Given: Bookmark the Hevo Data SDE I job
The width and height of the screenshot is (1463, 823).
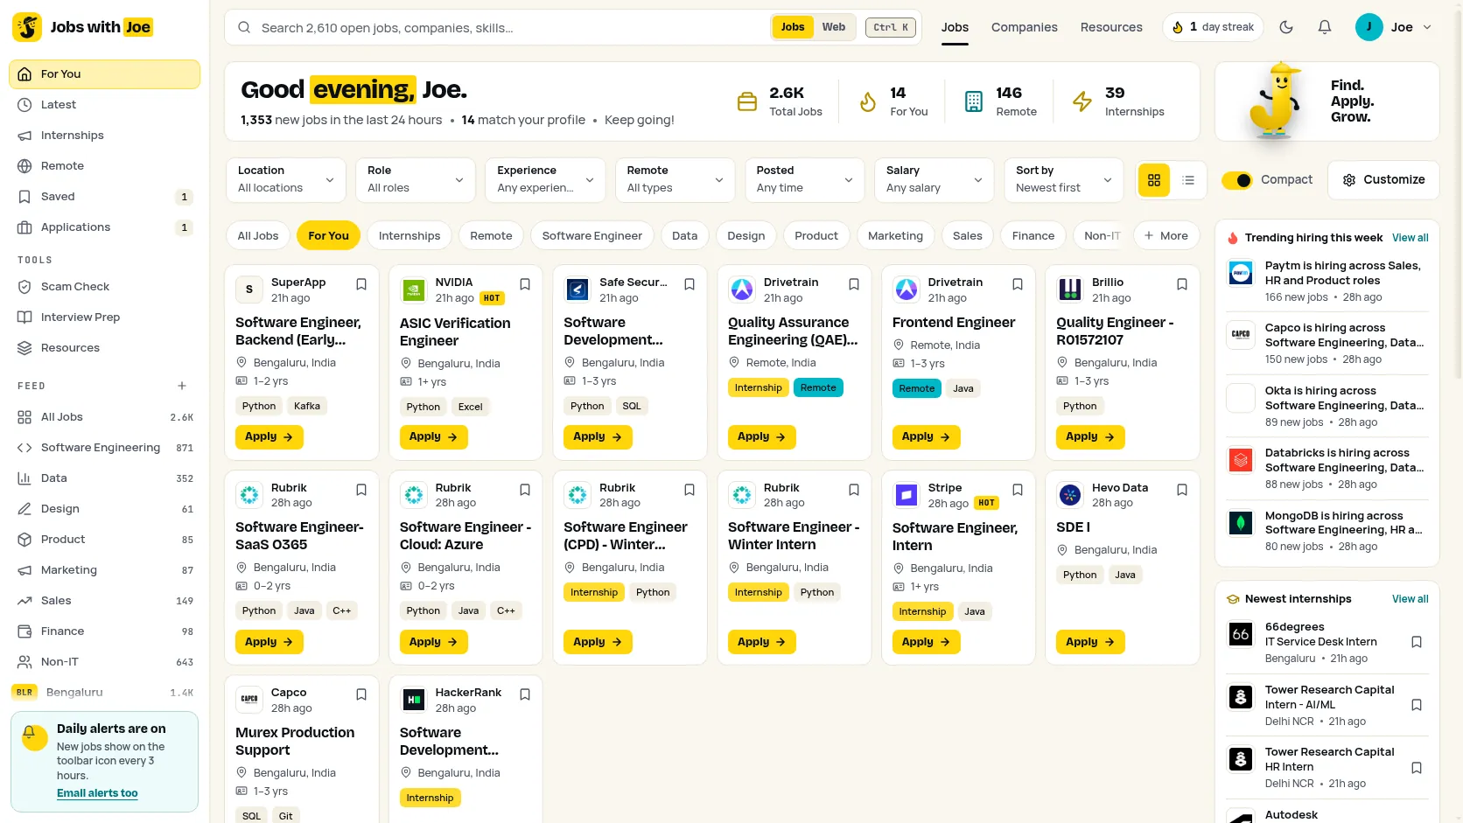Looking at the screenshot, I should pos(1182,490).
